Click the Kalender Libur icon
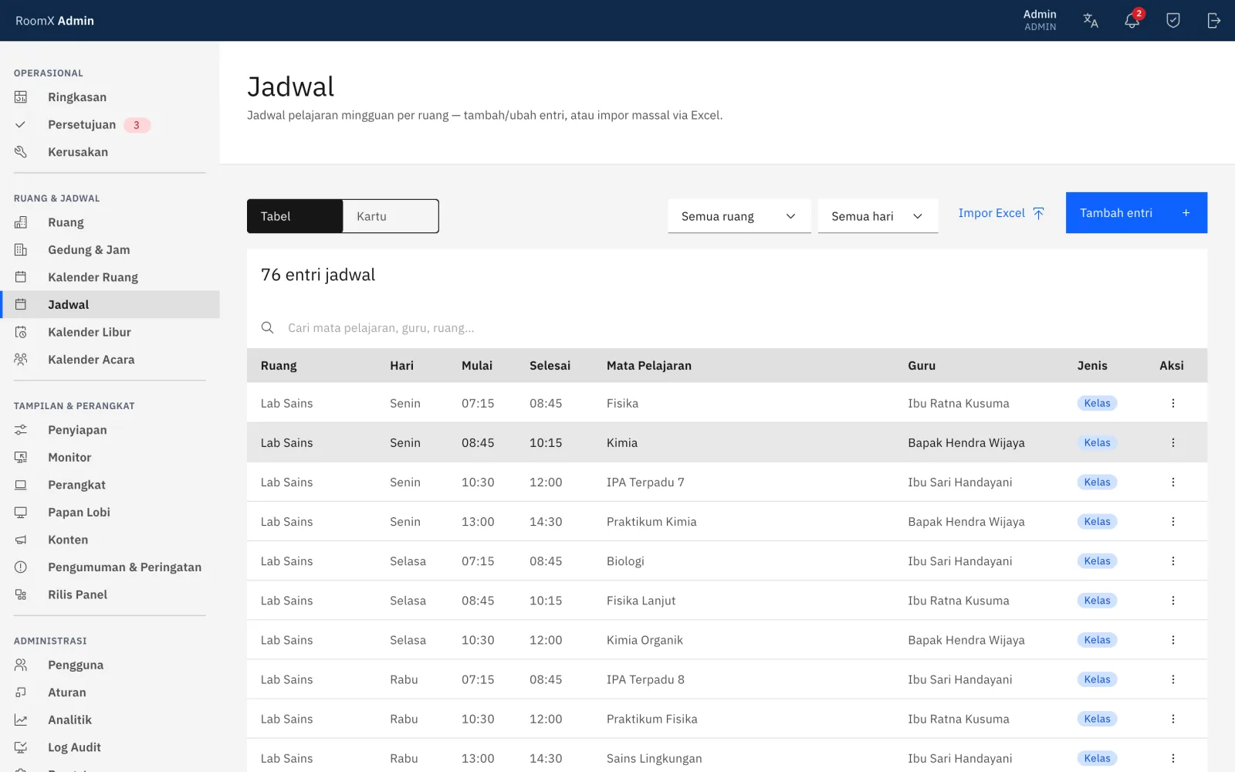Screen dimensions: 1235x772 tap(21, 332)
